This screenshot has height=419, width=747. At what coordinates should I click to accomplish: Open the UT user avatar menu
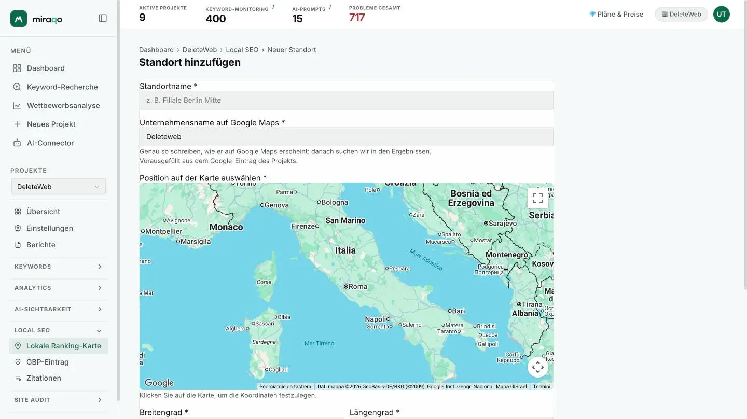pyautogui.click(x=721, y=14)
